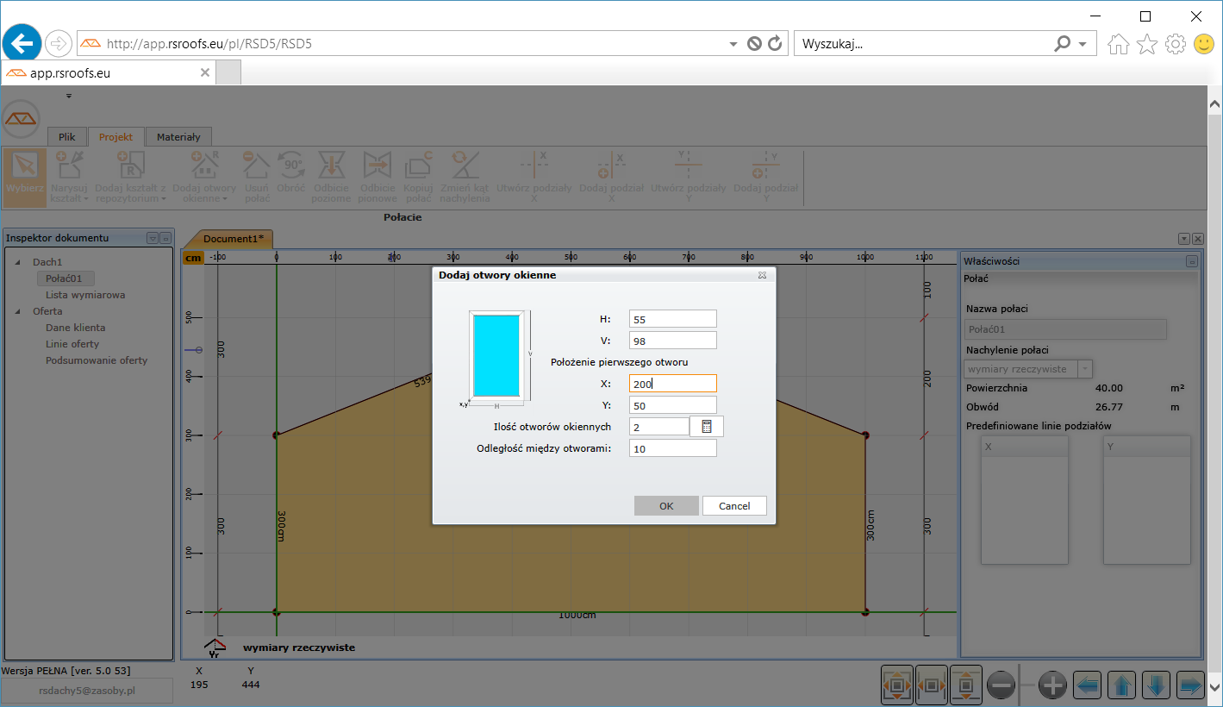This screenshot has height=707, width=1223.
Task: Open the Plik tab
Action: pos(67,137)
